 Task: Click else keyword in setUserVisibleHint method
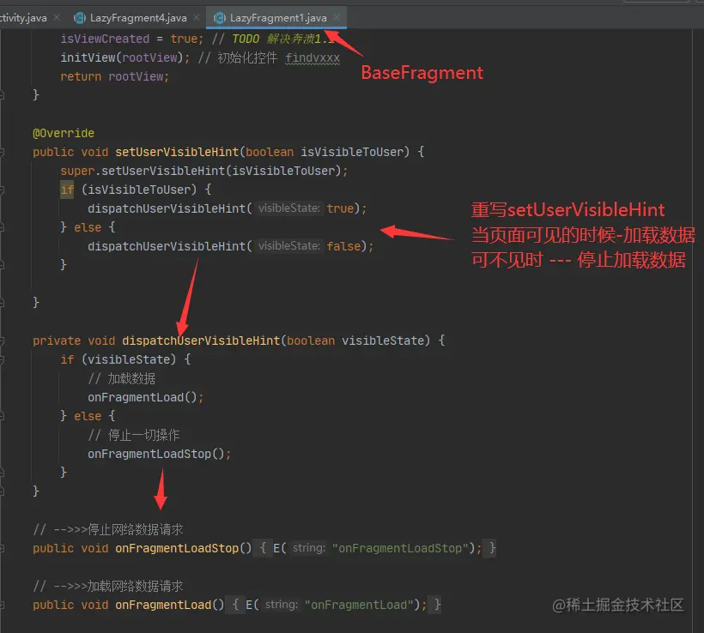click(88, 227)
